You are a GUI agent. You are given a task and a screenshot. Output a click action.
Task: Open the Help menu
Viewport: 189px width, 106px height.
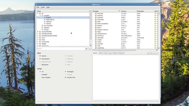[48, 7]
